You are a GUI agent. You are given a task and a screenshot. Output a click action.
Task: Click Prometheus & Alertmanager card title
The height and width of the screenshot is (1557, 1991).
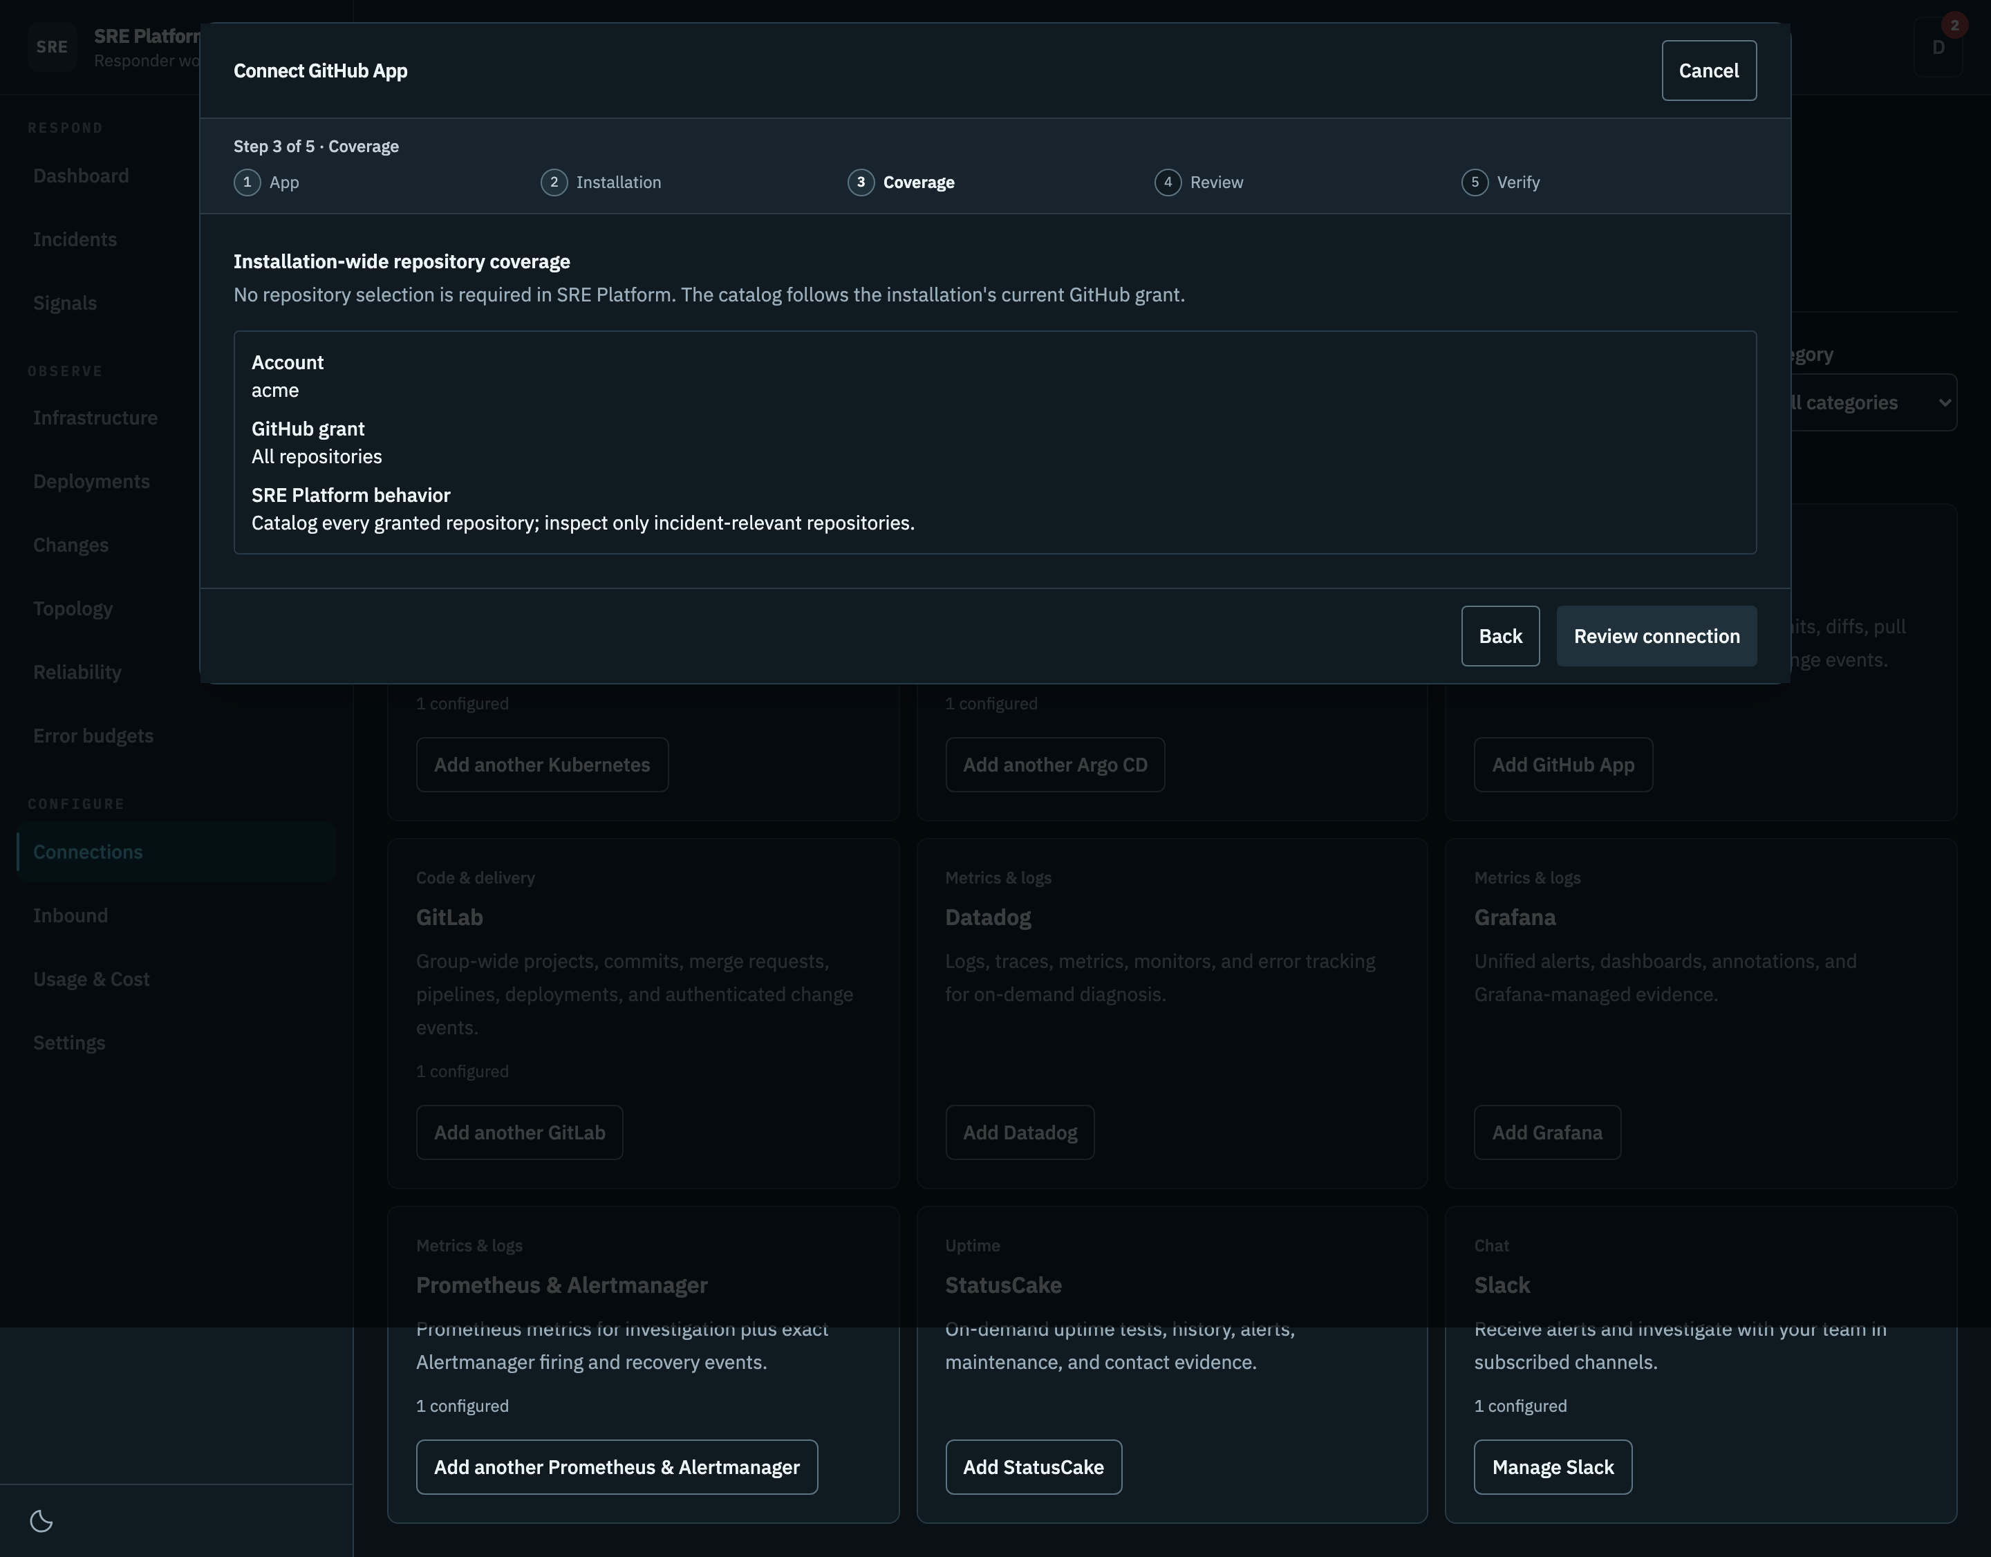pyautogui.click(x=561, y=1285)
